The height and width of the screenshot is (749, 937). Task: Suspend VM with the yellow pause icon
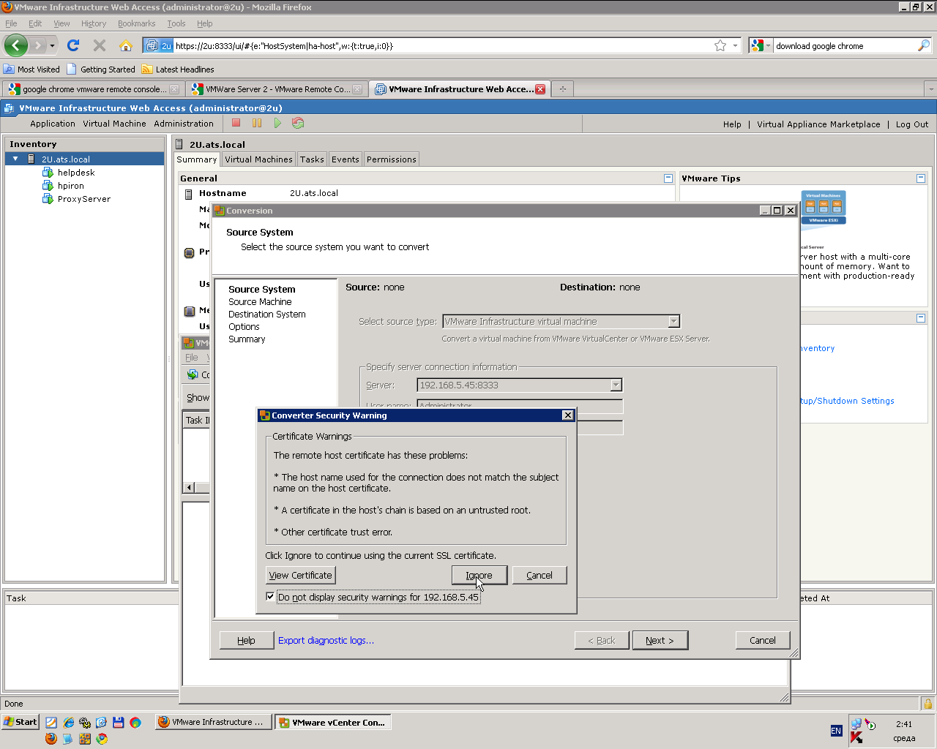(x=257, y=123)
